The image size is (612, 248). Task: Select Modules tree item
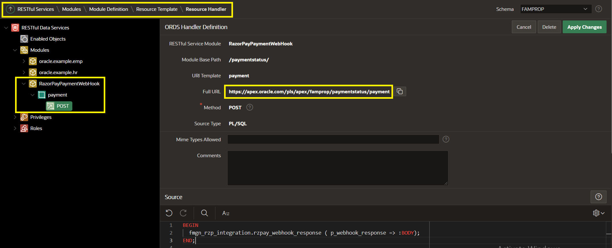(x=40, y=50)
